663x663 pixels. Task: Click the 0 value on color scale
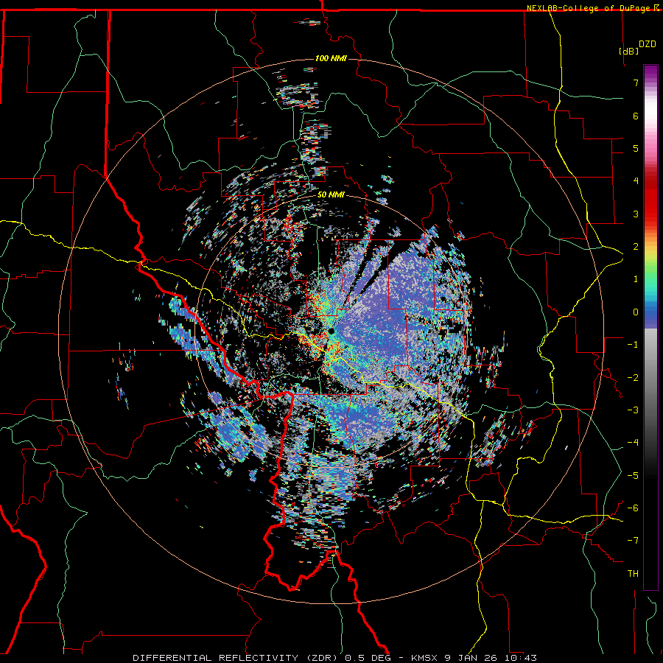pyautogui.click(x=636, y=312)
